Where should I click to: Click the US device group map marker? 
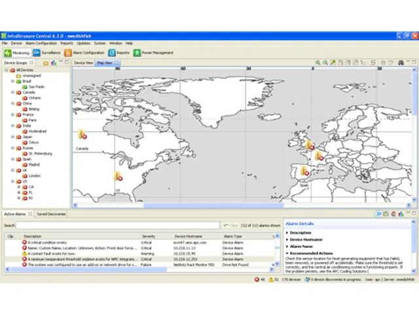coord(118,176)
